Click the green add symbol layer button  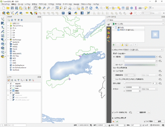point(113,45)
